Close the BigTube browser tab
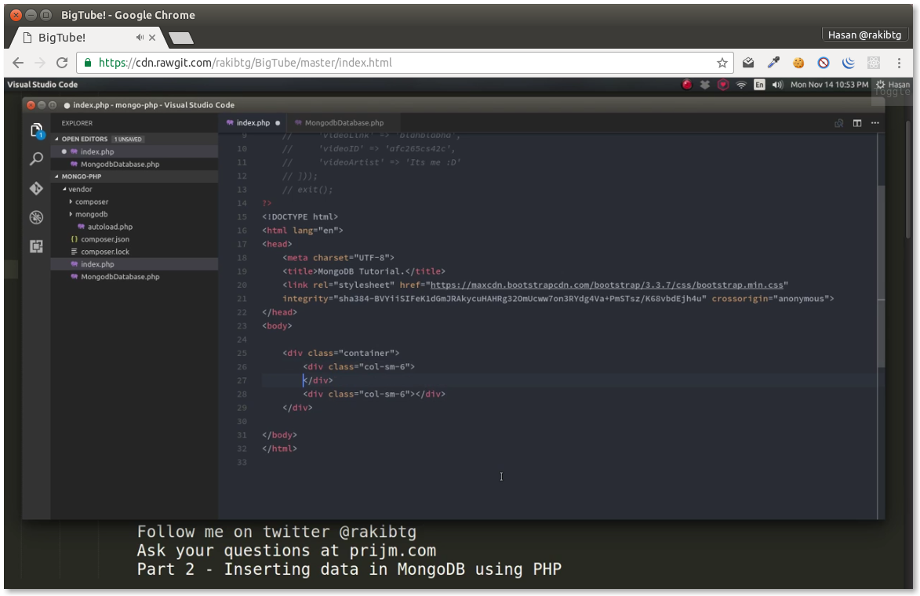Image resolution: width=920 pixels, height=596 pixels. click(152, 38)
